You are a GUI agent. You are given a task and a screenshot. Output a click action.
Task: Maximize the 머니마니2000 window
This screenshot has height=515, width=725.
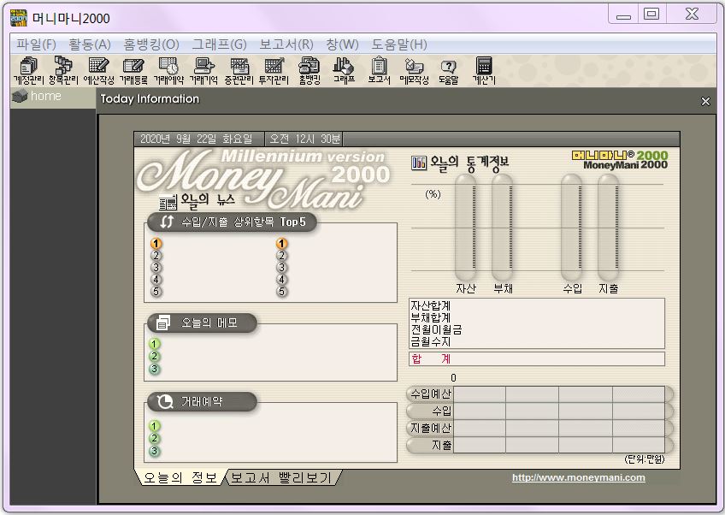pos(651,14)
